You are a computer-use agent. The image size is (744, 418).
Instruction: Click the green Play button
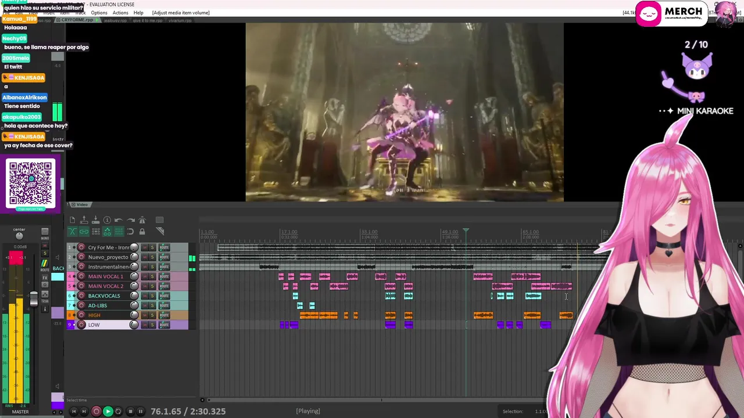point(108,411)
